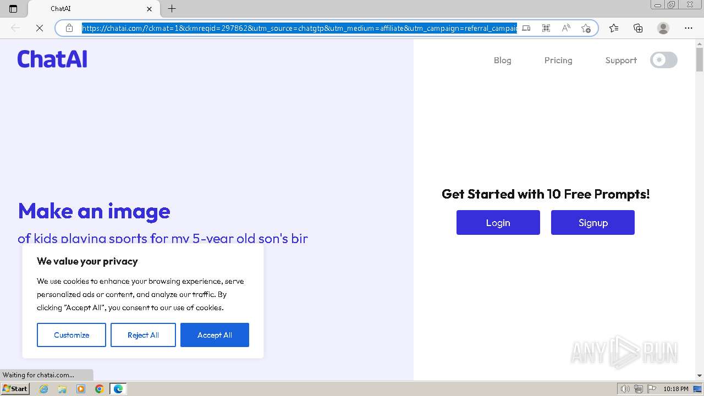Open network status tray icon
This screenshot has width=704, height=396.
point(639,389)
